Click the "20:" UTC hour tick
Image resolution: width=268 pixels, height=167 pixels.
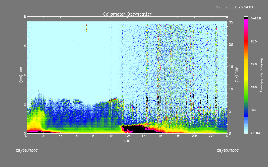tap(194, 136)
